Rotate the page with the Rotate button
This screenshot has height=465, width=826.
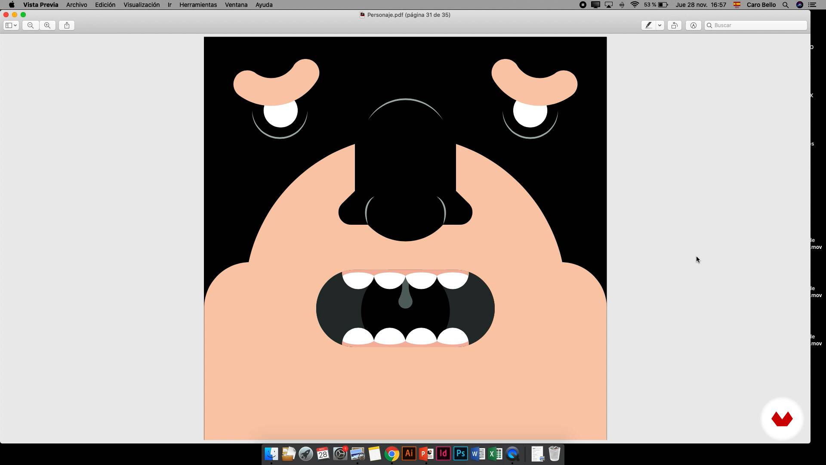pyautogui.click(x=675, y=25)
